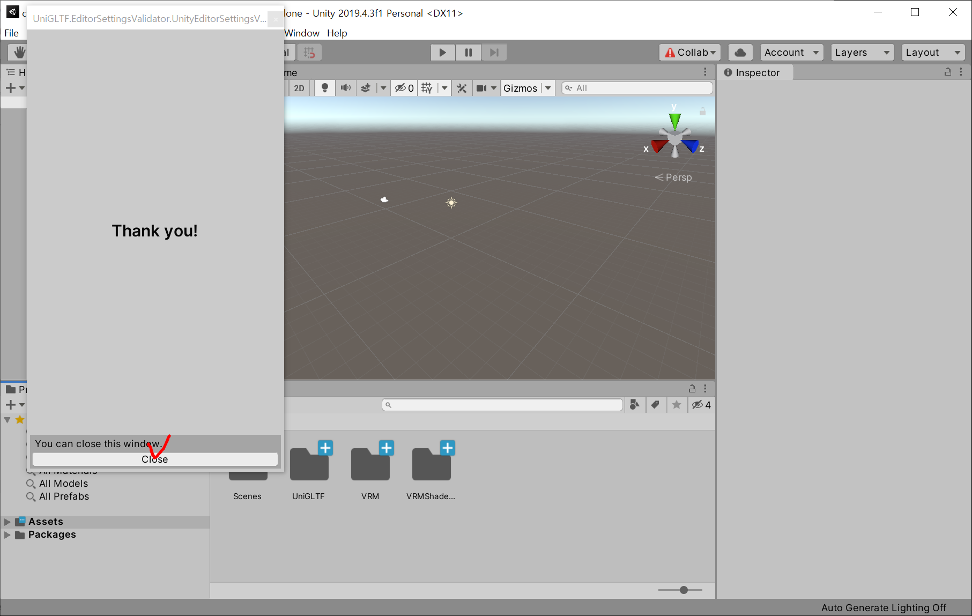Open the component tools wrench icon
The width and height of the screenshot is (972, 616).
[462, 88]
